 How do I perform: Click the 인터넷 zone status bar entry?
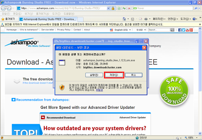141,138
